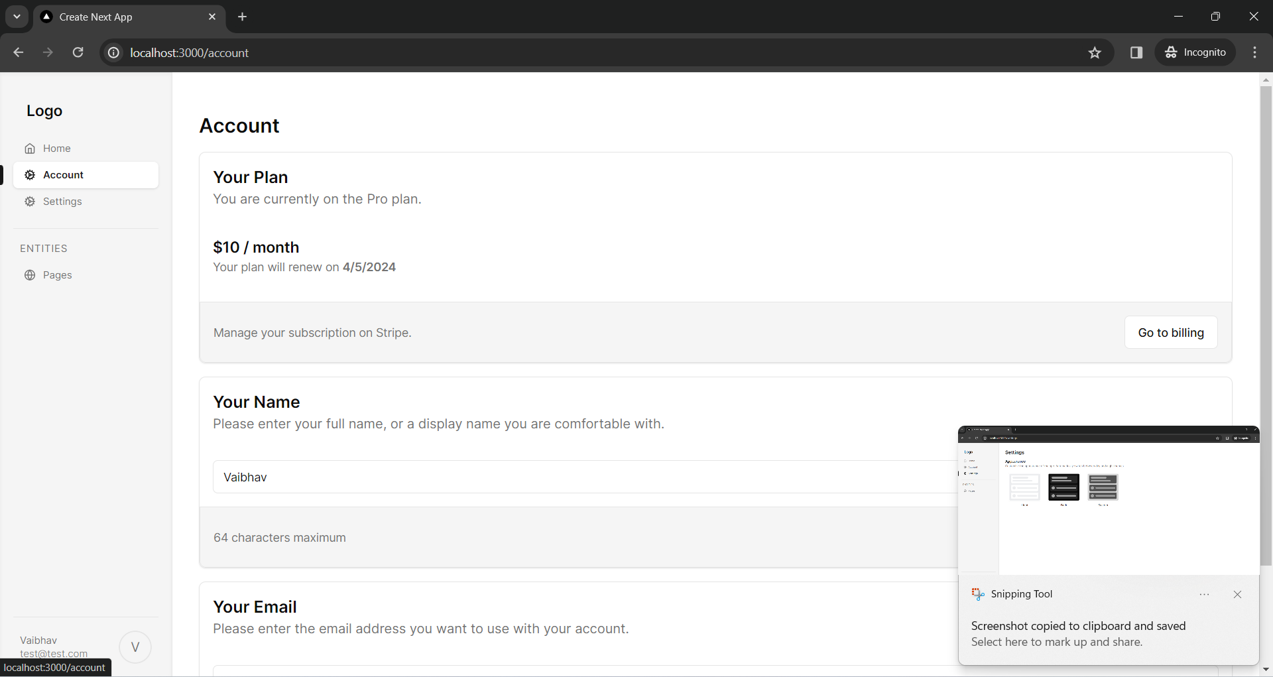1273x677 pixels.
Task: Click the '64 characters maximum' hint
Action: pos(280,538)
